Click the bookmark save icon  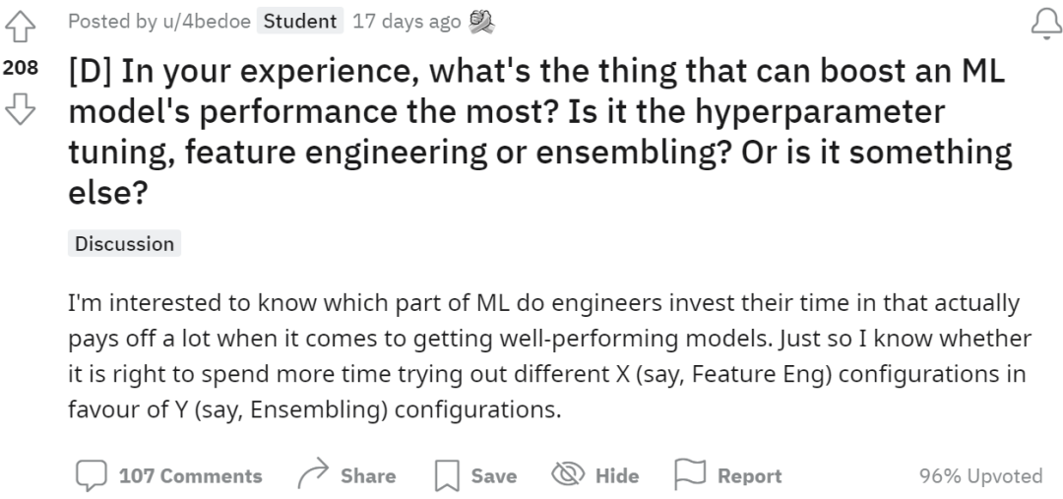point(447,476)
